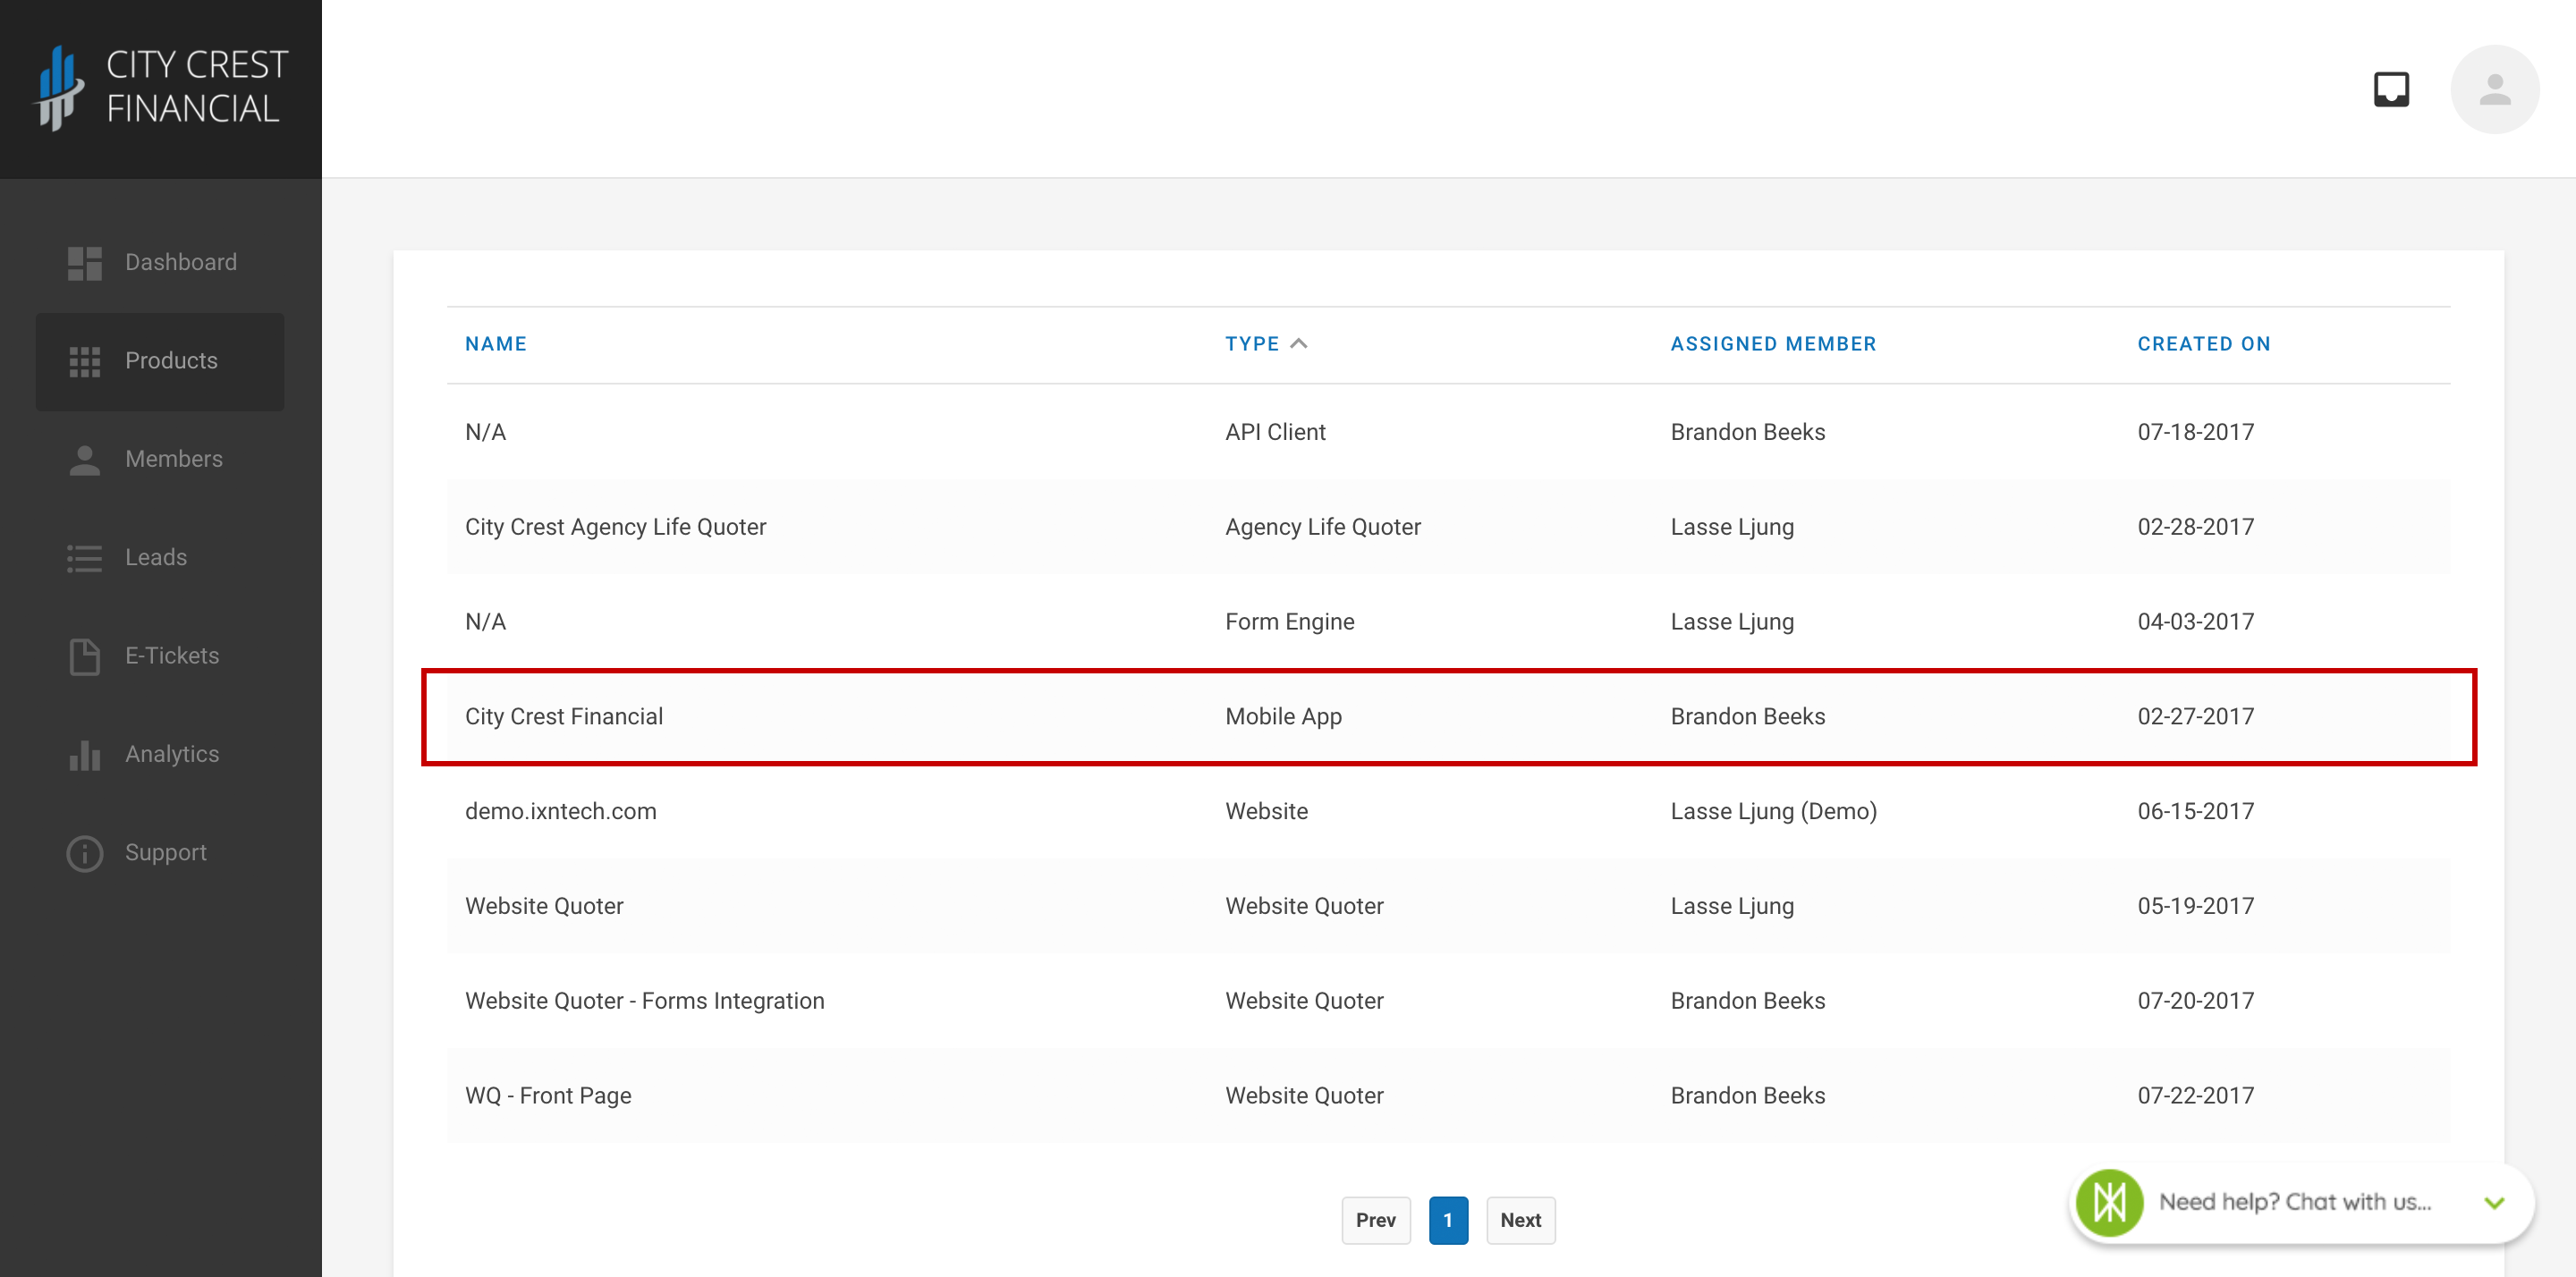Open the demo.ixntech.com product
This screenshot has height=1277, width=2576.
point(560,811)
